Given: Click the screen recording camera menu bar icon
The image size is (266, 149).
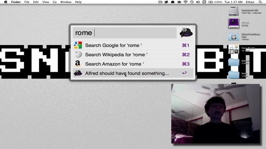Looking at the screenshot, I should click(x=160, y=2).
